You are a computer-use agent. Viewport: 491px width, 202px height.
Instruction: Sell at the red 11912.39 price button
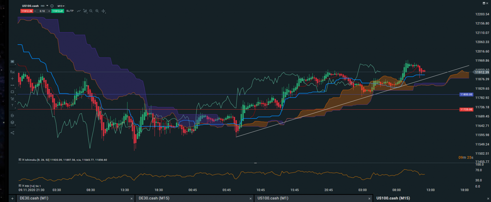(27, 11)
